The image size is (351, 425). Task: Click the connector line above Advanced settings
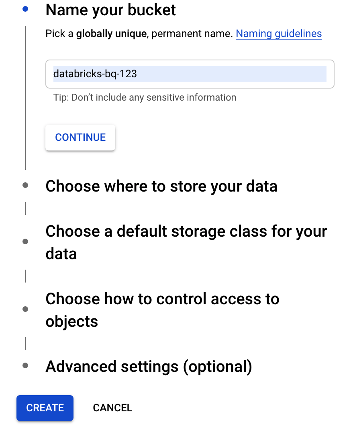coord(26,343)
